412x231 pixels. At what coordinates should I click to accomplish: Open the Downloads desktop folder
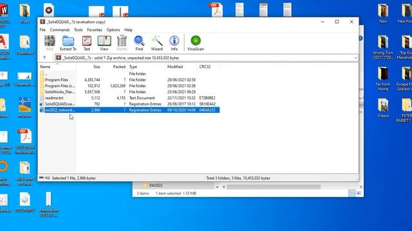point(24,45)
